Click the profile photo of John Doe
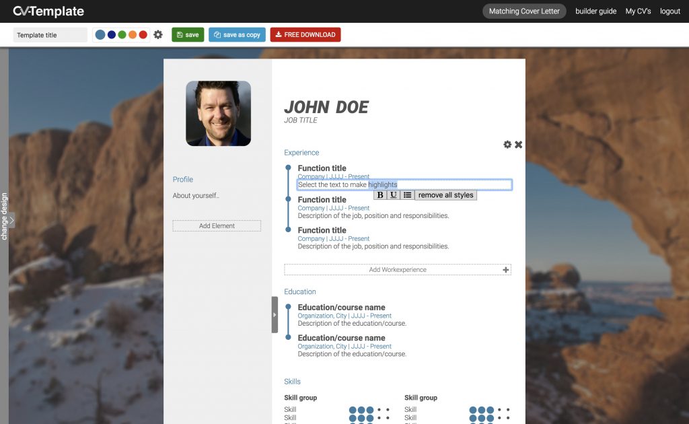This screenshot has width=689, height=424. (x=219, y=113)
